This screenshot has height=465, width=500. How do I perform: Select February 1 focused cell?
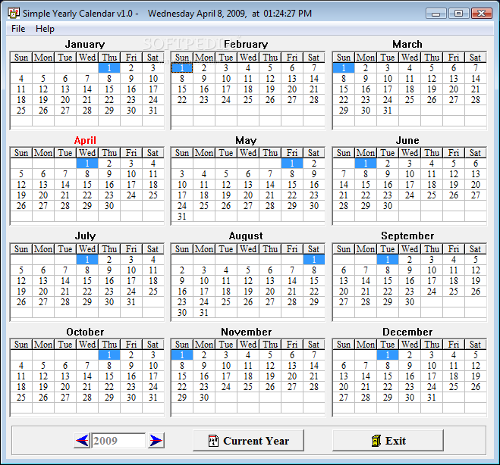click(182, 68)
